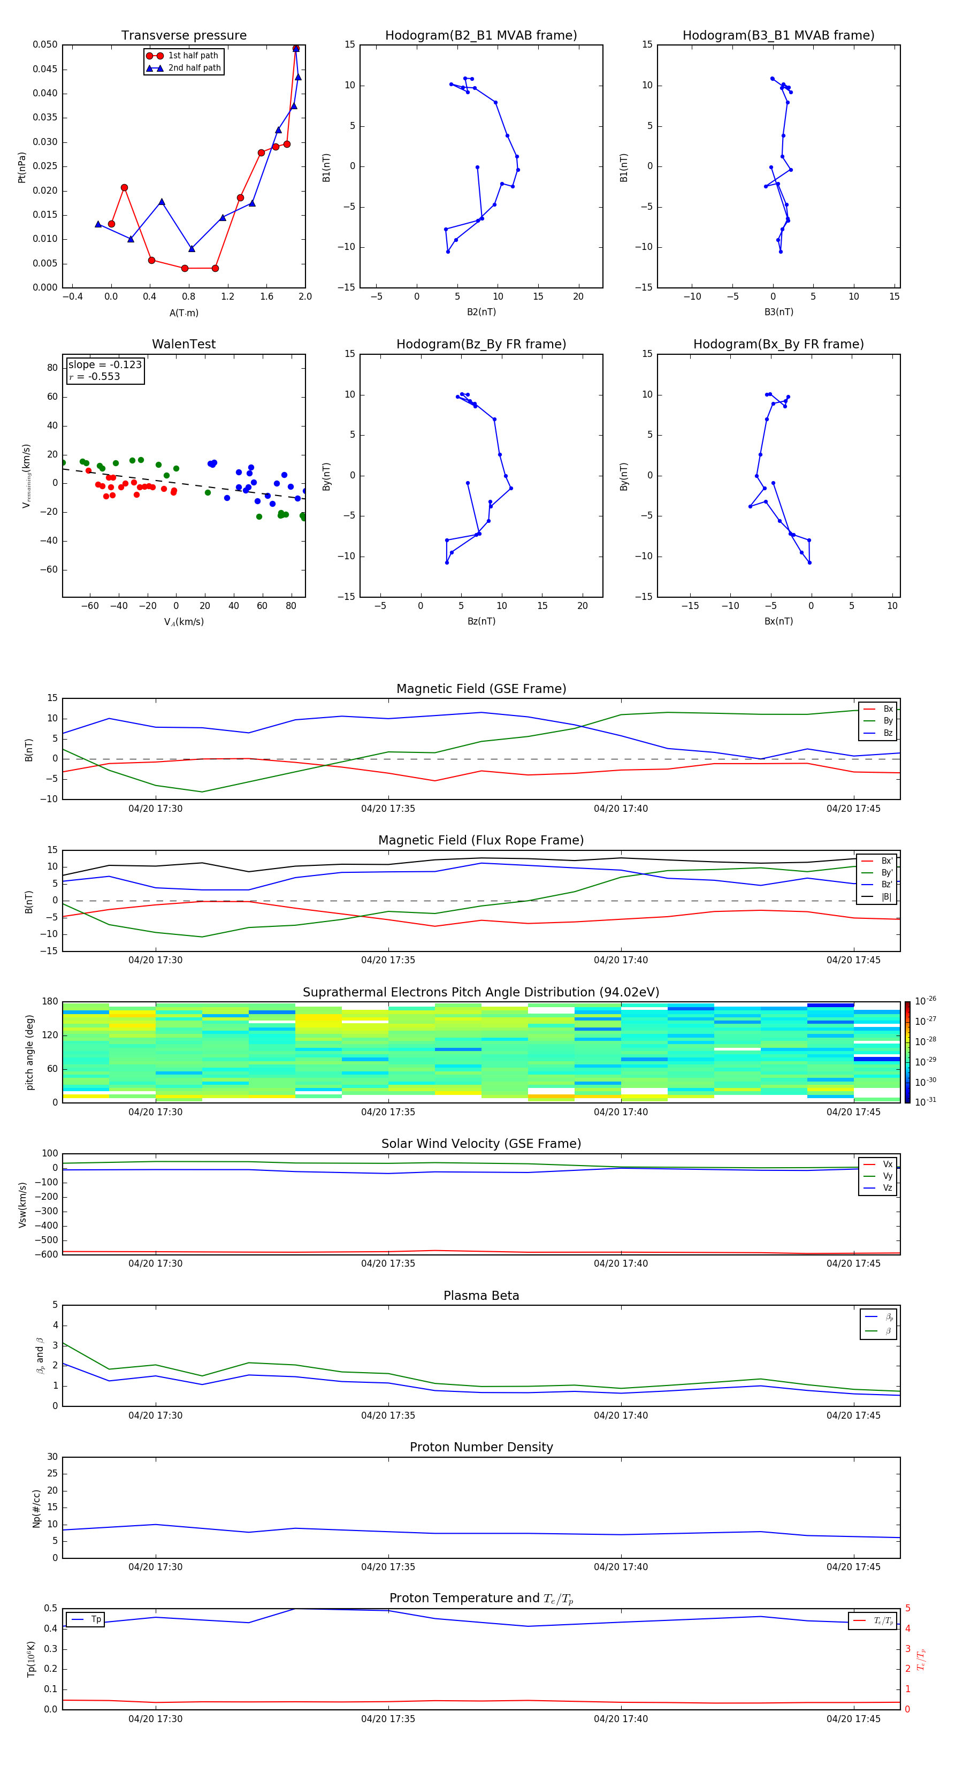This screenshot has width=963, height=1766.
Task: Click the 'Hodogram(Bz_By FR frame)' title
Action: (x=481, y=344)
